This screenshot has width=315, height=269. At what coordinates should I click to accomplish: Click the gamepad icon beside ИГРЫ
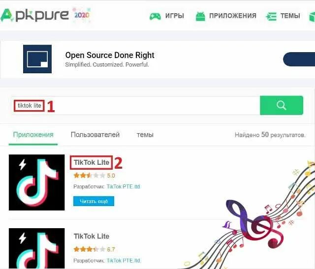coord(155,16)
